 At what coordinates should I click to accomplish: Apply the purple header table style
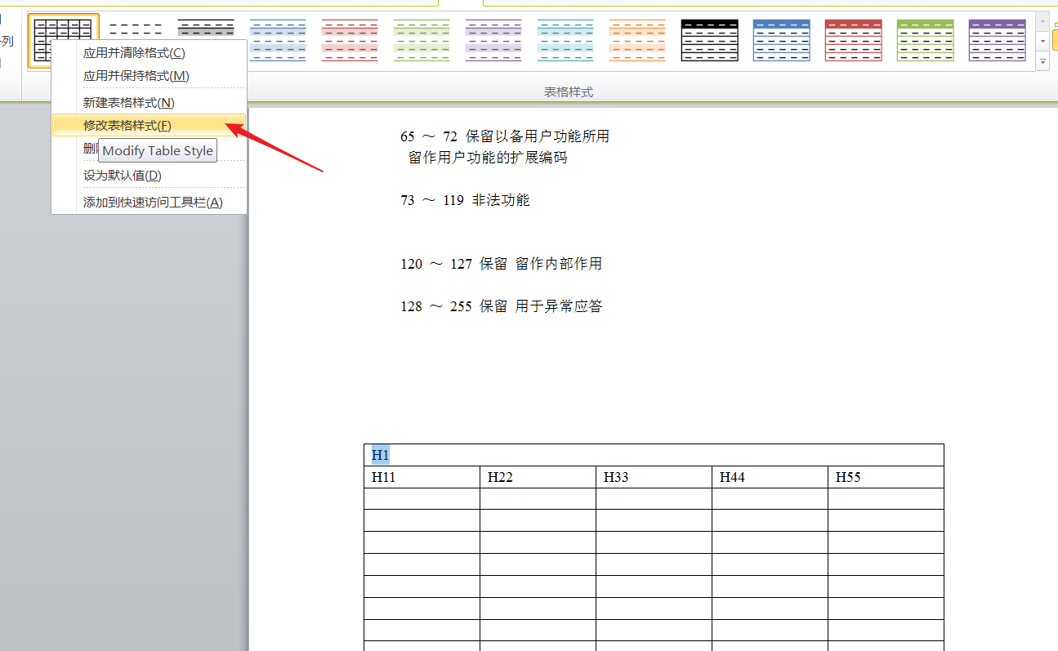(997, 41)
